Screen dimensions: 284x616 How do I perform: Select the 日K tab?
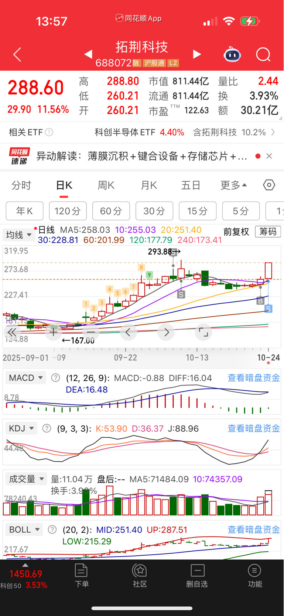[x=64, y=185]
